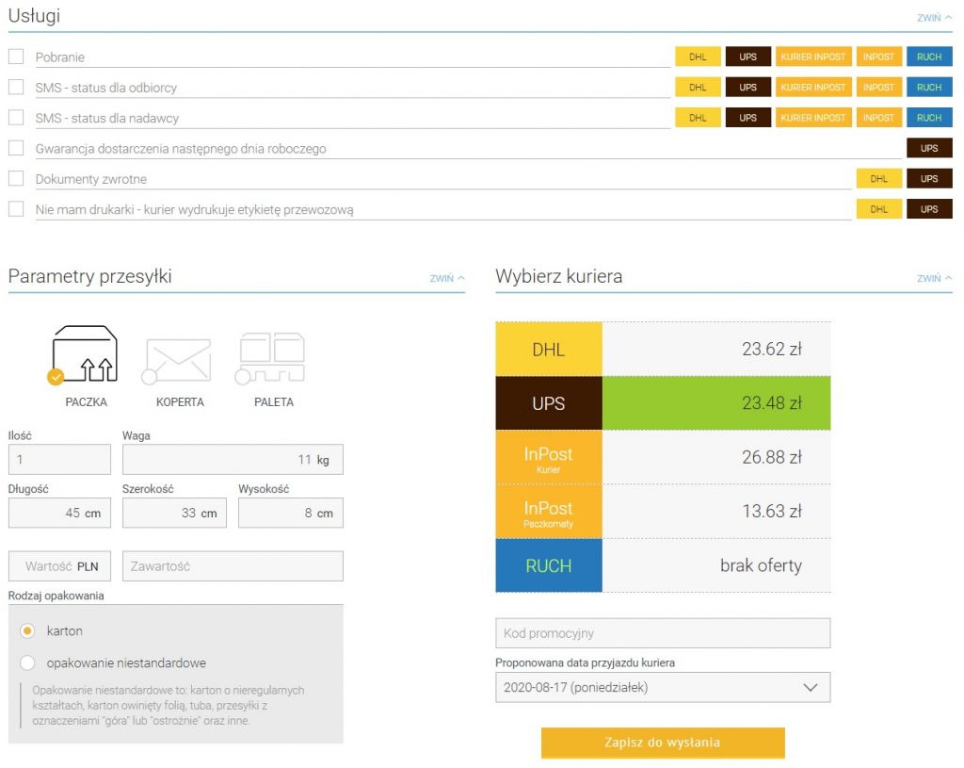The height and width of the screenshot is (768, 964).
Task: Click KURIER INPOST badge in SMS odbiorcy row
Action: click(813, 88)
